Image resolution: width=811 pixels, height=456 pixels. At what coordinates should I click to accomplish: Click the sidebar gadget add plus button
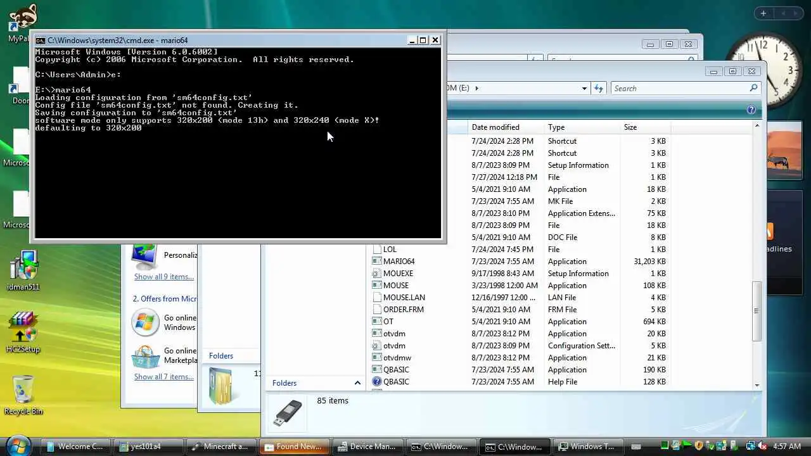coord(763,13)
